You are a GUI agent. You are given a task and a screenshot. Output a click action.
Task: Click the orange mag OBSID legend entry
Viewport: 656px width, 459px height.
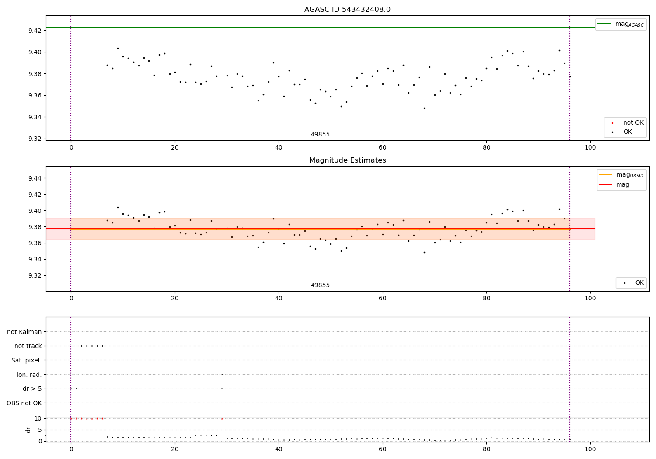click(x=621, y=175)
